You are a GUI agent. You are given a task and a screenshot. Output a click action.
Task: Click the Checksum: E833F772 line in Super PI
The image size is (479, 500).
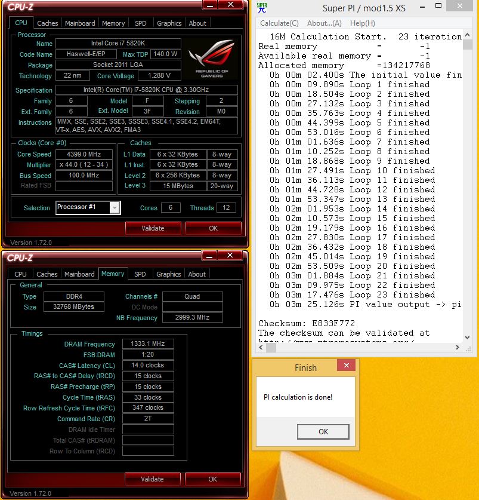tap(307, 323)
